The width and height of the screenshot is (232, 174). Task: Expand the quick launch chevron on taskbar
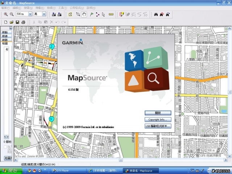point(45,170)
